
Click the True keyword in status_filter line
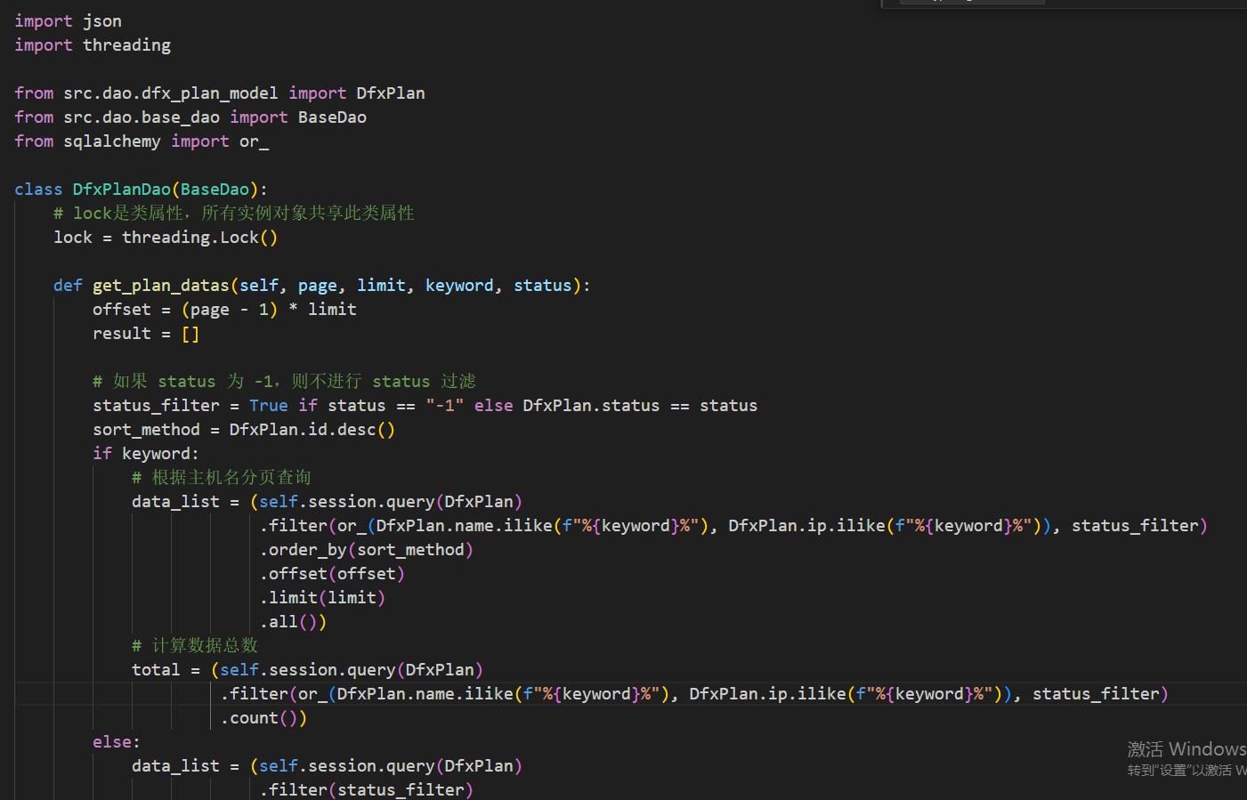click(268, 406)
